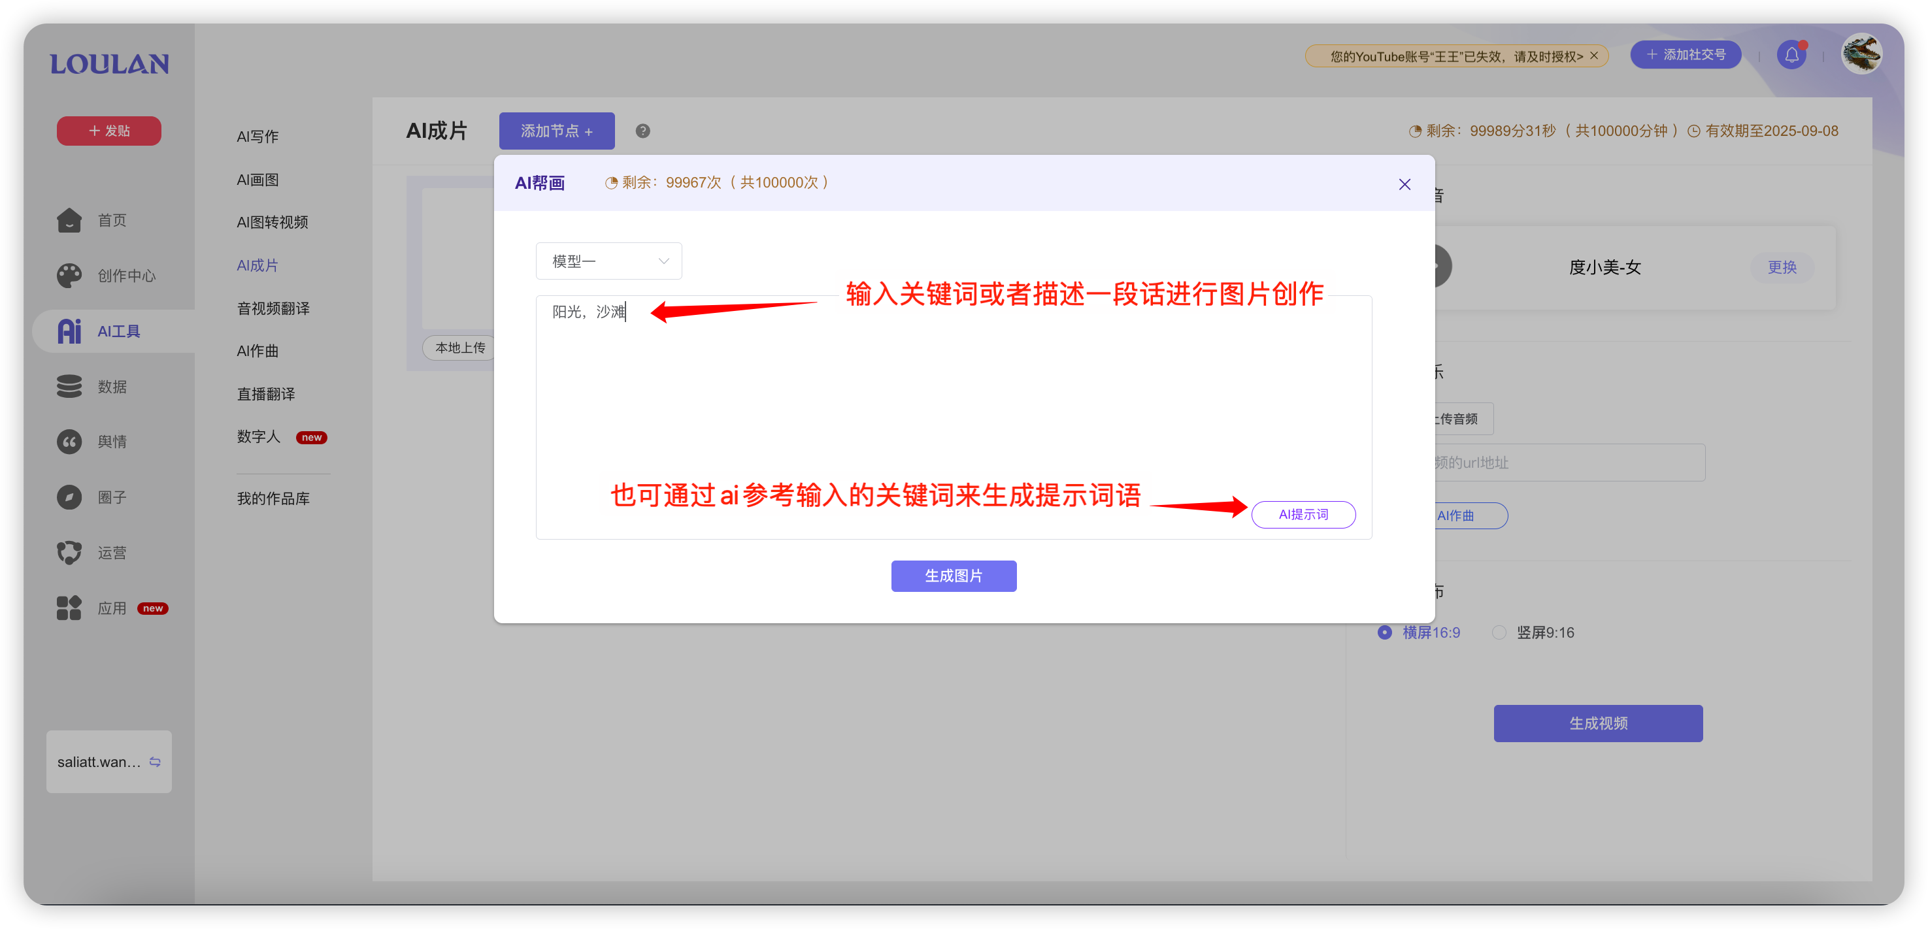Click the account switch arrows icon

(x=155, y=762)
